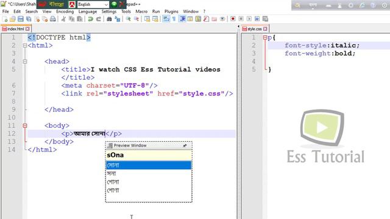This screenshot has width=390, height=219.
Task: Click the Playback macro icon
Action: 249,19
